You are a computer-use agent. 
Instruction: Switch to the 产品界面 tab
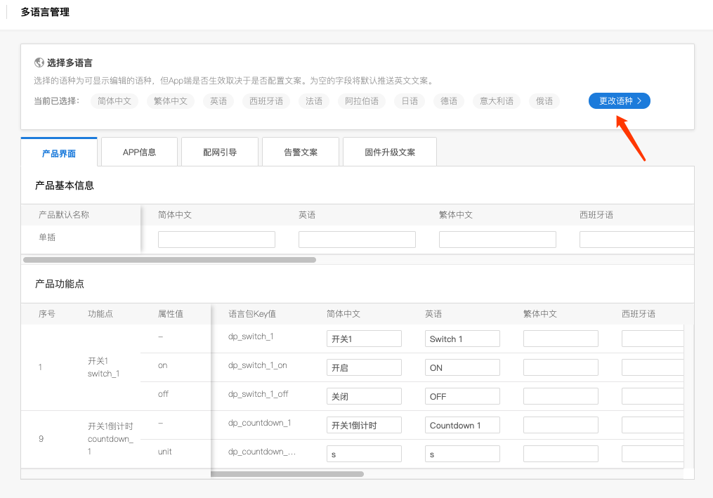tap(59, 152)
